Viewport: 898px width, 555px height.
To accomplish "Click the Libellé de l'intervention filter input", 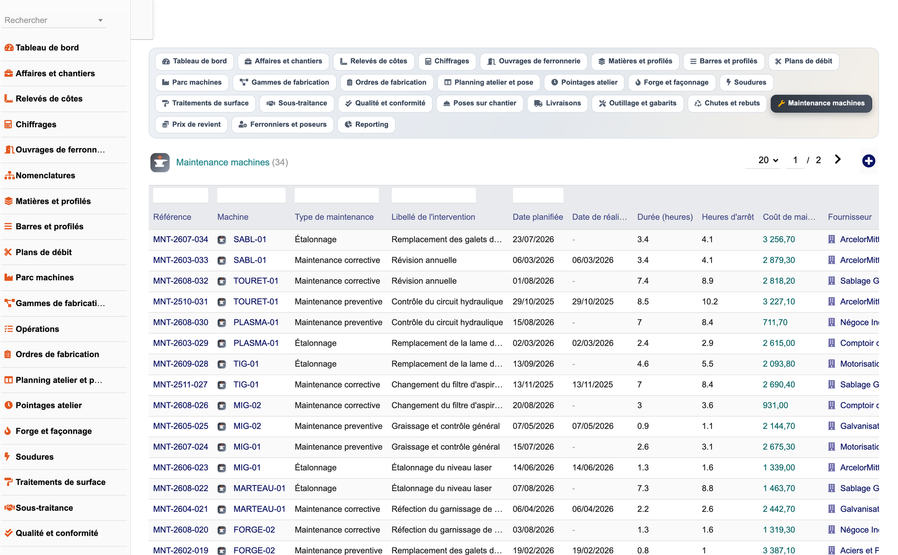I will pos(433,195).
